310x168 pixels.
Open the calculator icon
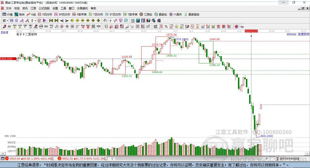tap(138, 21)
